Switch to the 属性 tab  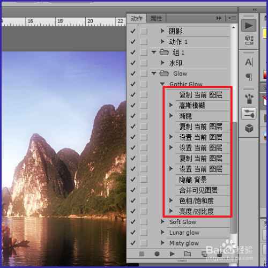point(156,18)
